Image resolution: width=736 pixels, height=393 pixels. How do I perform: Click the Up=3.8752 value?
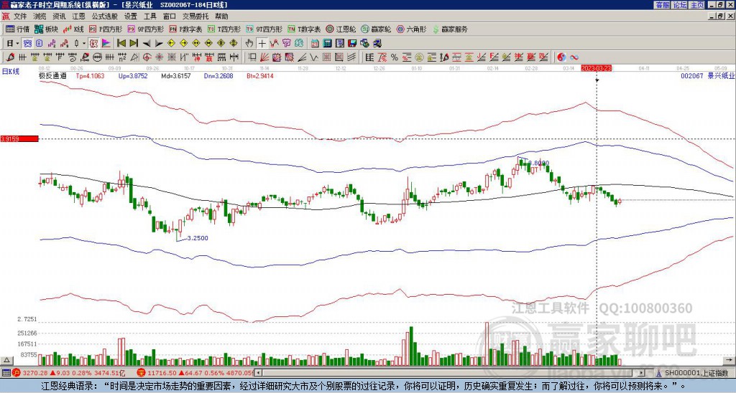point(133,75)
